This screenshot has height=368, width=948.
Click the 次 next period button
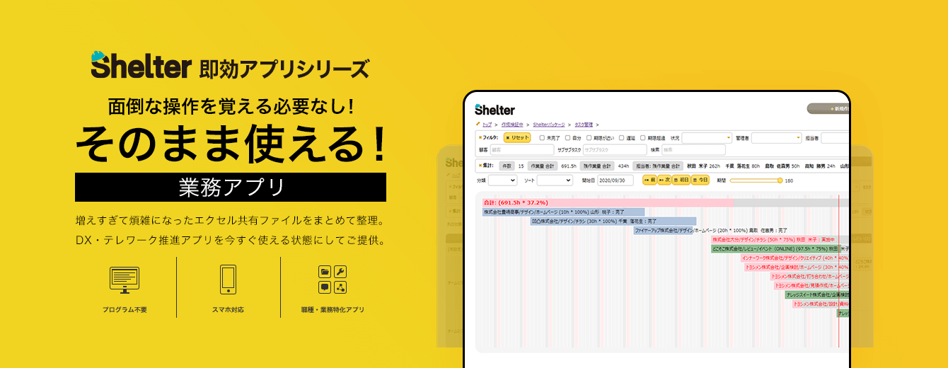[664, 180]
